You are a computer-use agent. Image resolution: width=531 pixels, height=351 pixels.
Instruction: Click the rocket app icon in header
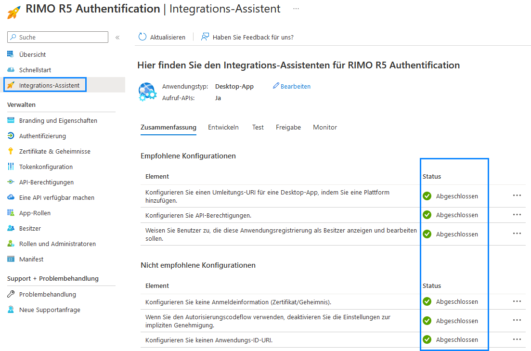[x=14, y=13]
